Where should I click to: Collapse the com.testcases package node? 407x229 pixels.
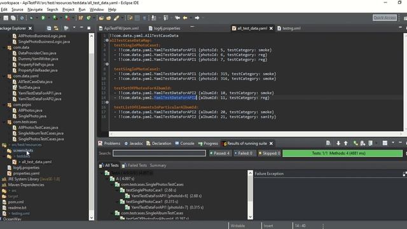click(x=4, y=121)
